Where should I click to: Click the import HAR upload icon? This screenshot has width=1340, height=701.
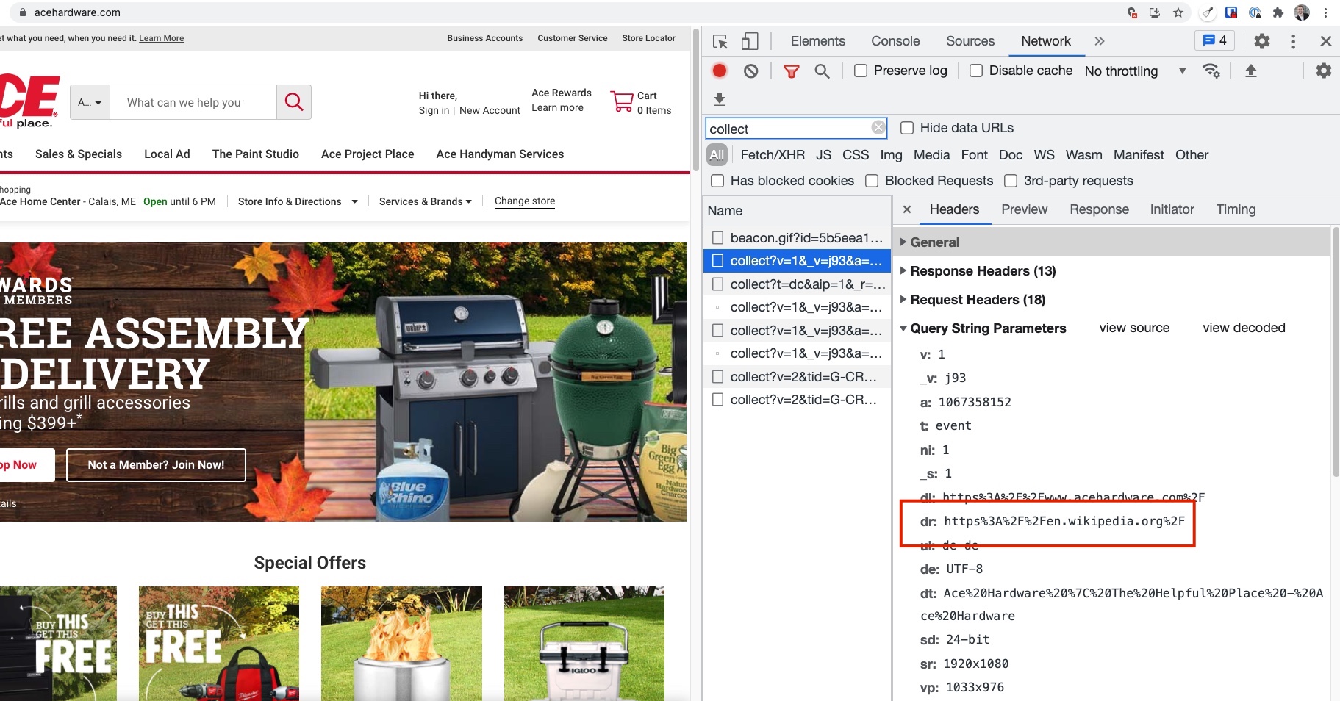(1250, 71)
